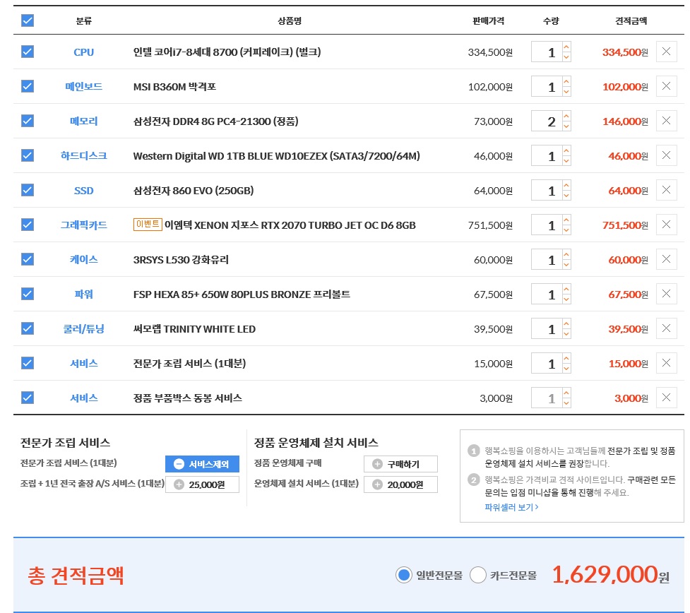Open the 파워 category link
Screen dimensions: 690x613
click(83, 294)
